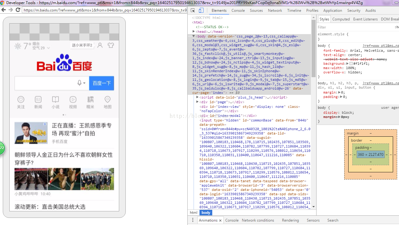Click the 送小米手环2 promo bubble

click(x=82, y=45)
